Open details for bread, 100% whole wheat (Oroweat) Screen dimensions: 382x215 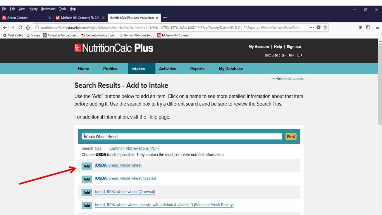[125, 192]
